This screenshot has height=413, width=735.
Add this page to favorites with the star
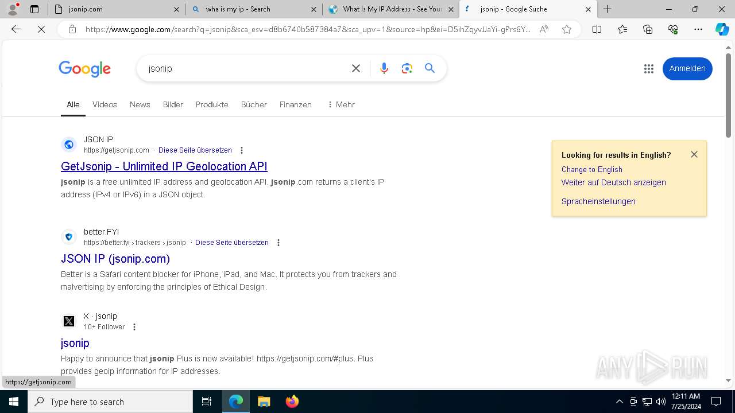coord(567,29)
